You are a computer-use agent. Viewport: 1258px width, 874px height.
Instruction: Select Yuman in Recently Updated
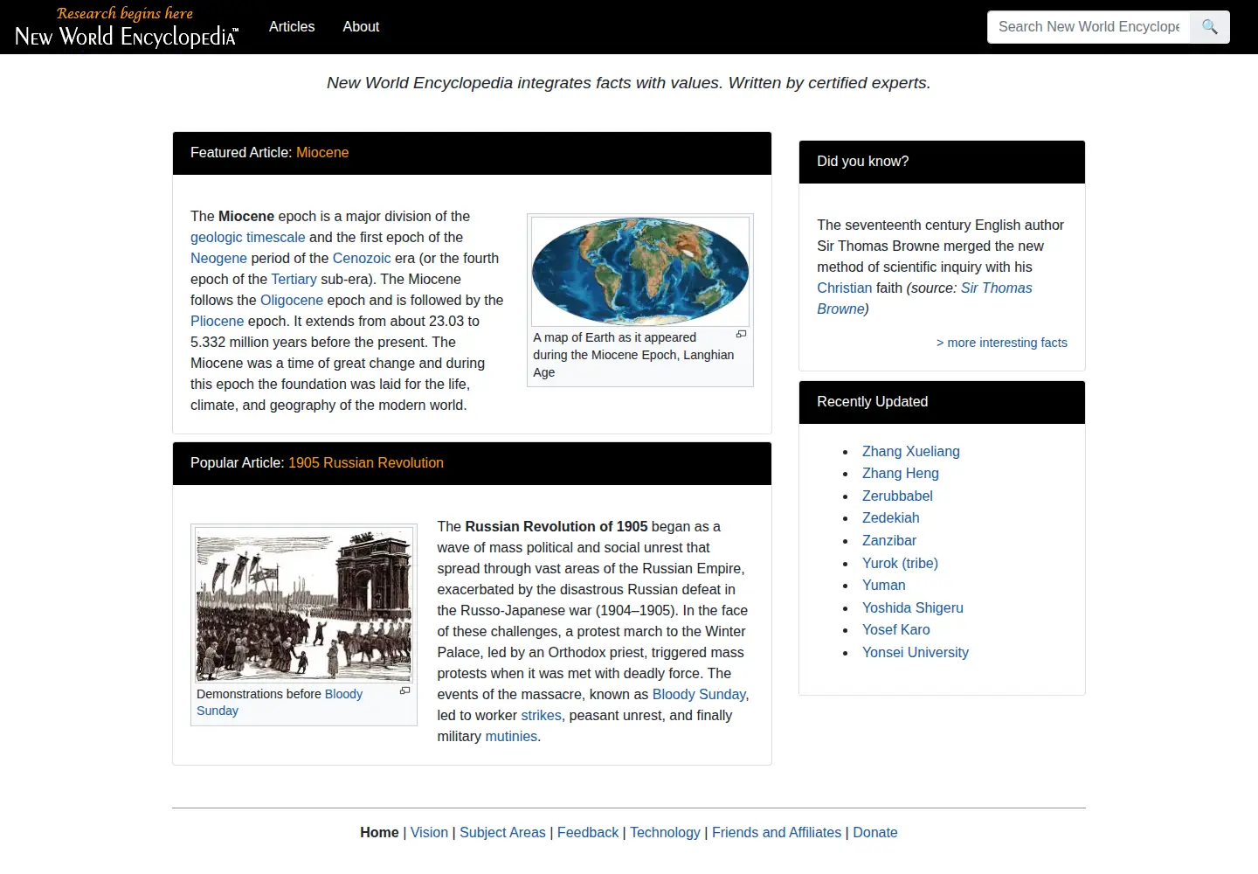[884, 586]
